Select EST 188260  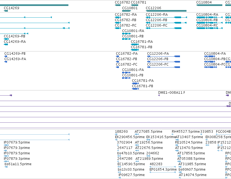(x=121, y=132)
